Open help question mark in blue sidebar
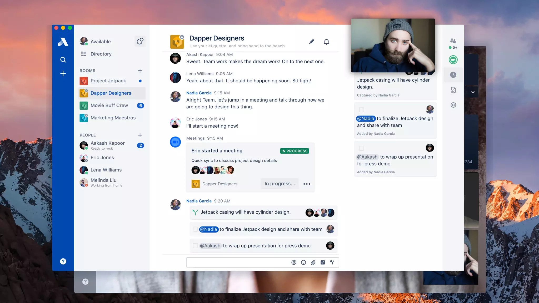 63,261
